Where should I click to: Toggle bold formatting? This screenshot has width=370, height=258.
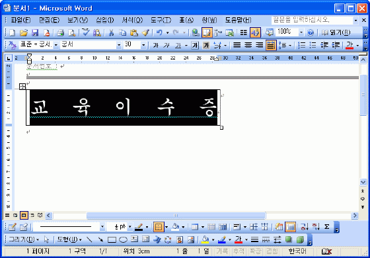pyautogui.click(x=155, y=45)
